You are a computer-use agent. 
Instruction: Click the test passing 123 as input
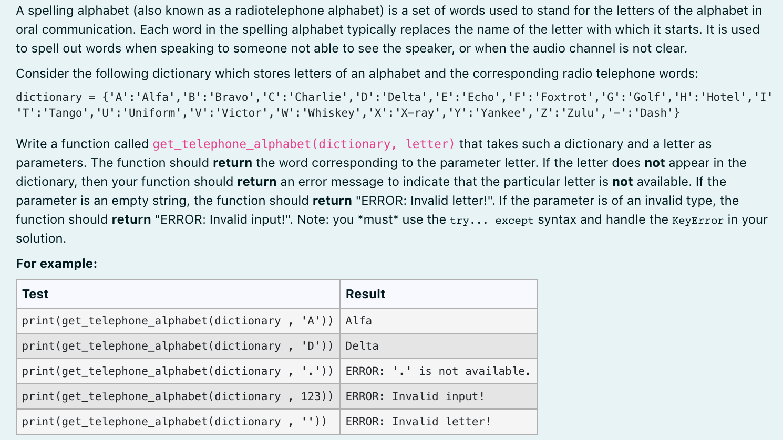point(177,396)
